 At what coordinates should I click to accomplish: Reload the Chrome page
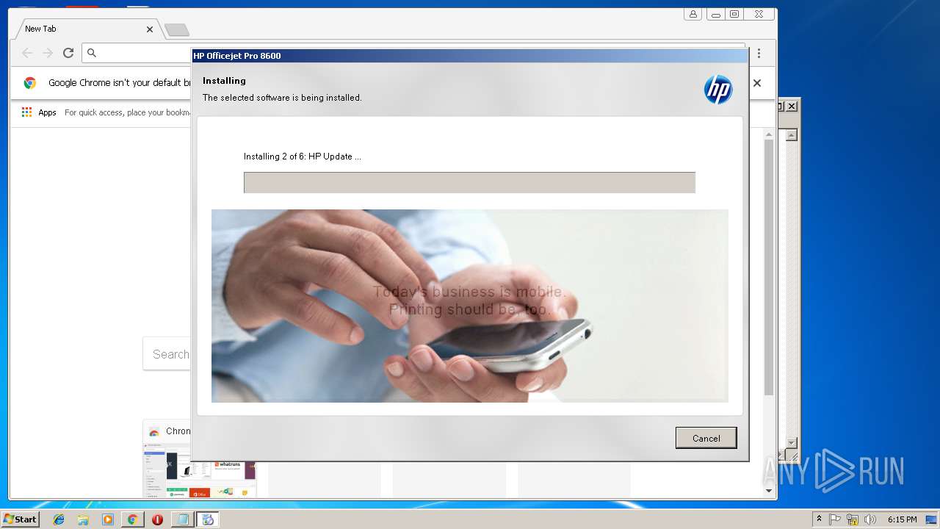pos(68,53)
